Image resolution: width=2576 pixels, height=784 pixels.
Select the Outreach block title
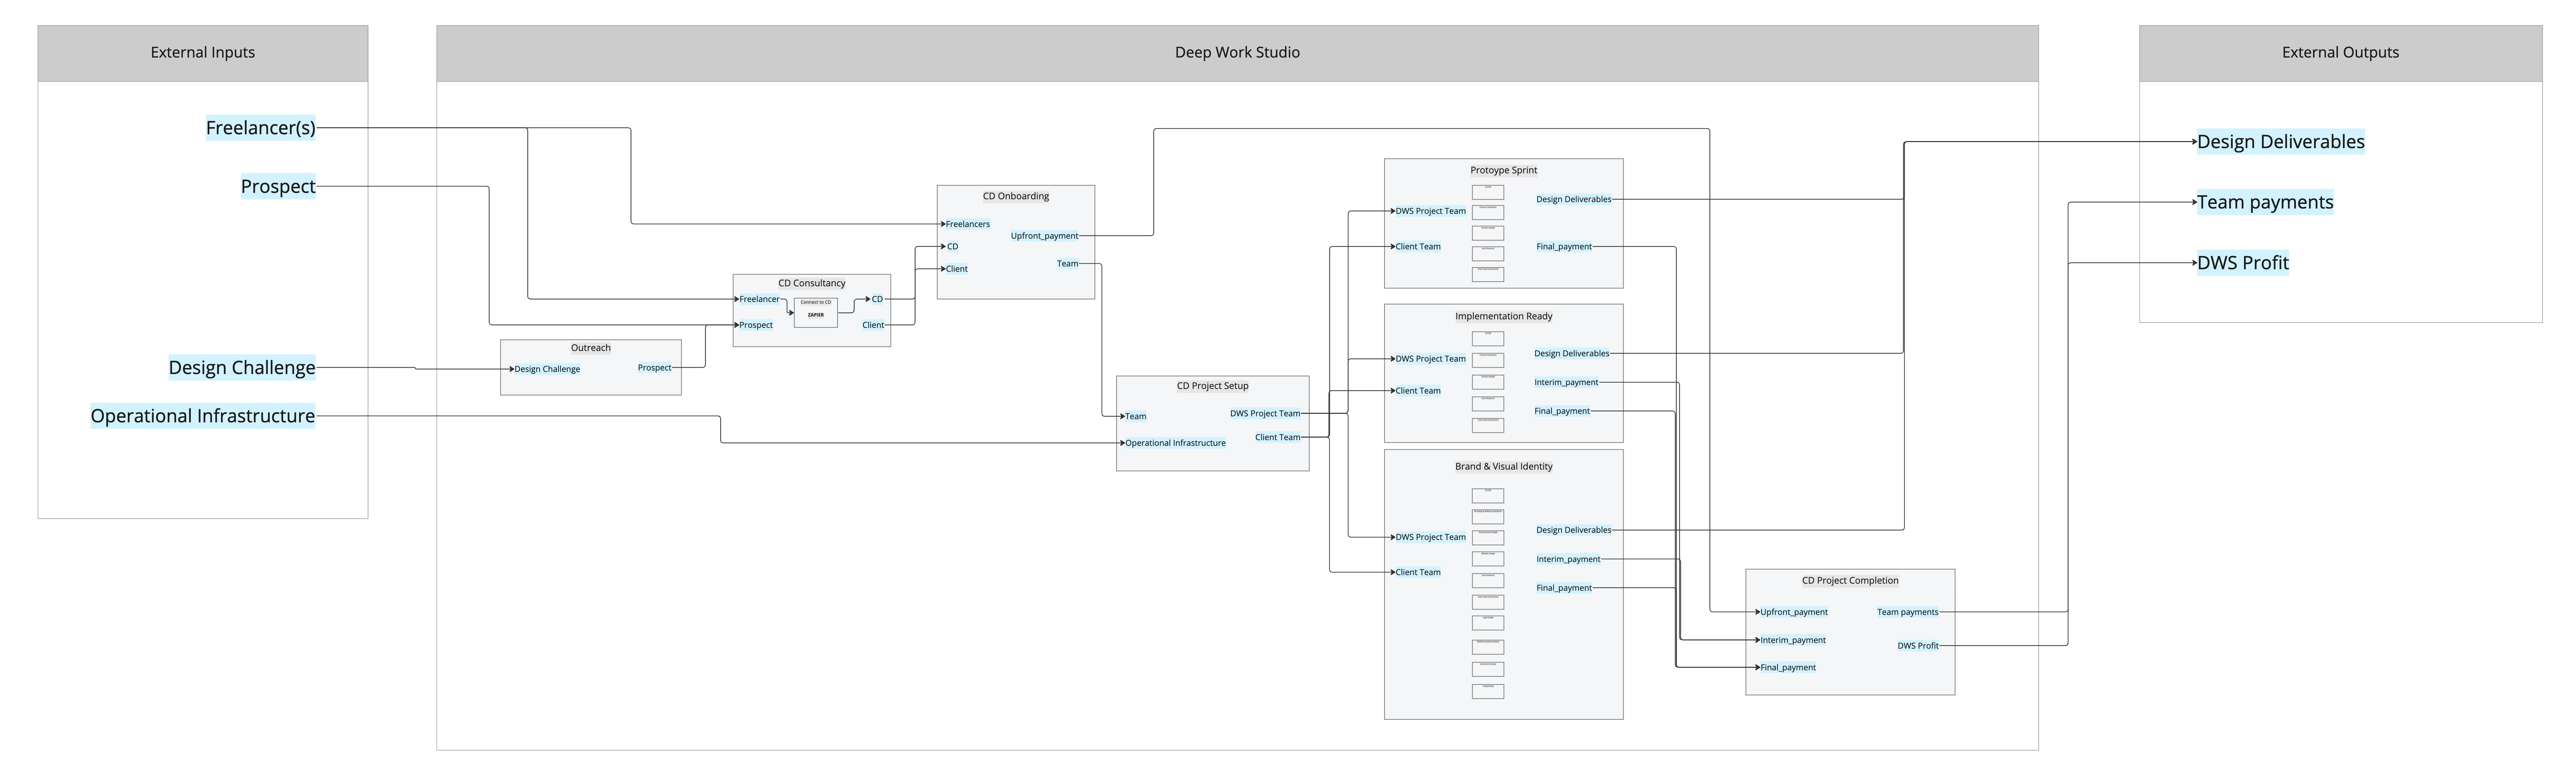591,348
